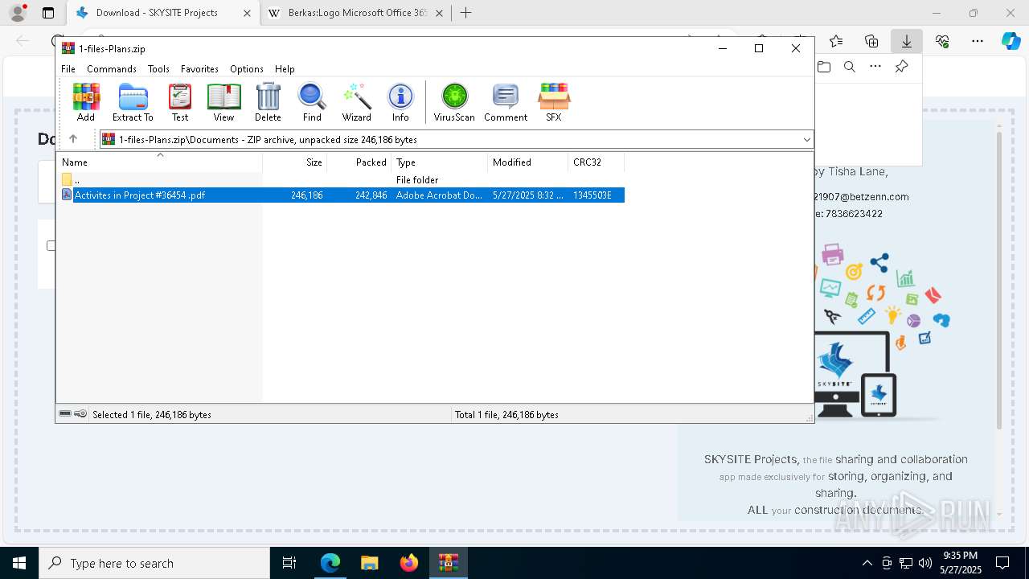Viewport: 1029px width, 579px height.
Task: Open Edge collections icon
Action: pos(871,41)
